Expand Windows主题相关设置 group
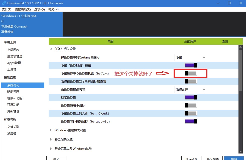 pos(51,130)
